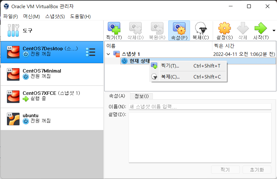
Task: Click the CentOS7XFCE red hat icon
Action: point(13,97)
